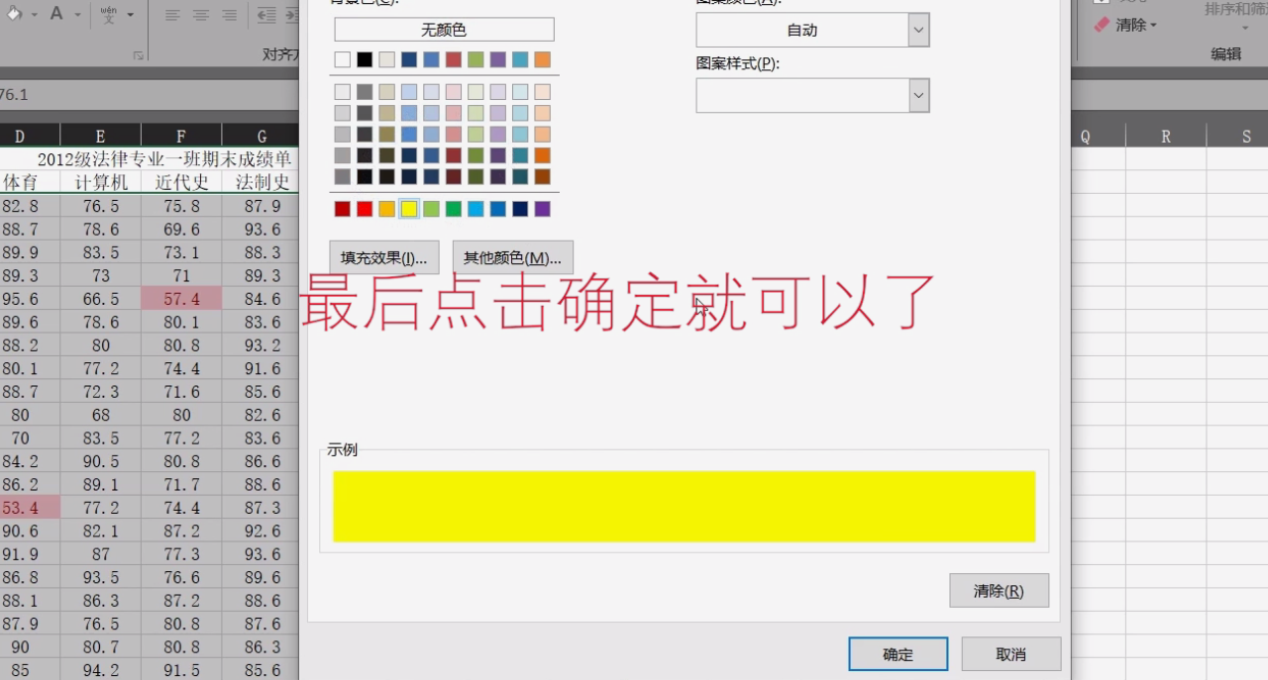The height and width of the screenshot is (680, 1268).
Task: Click the center alignment icon
Action: pos(201,15)
